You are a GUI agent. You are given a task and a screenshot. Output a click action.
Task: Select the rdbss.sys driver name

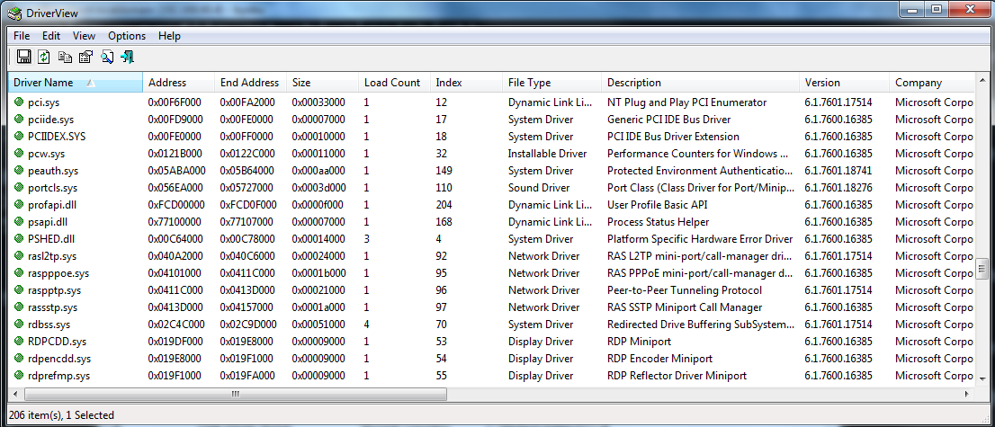pyautogui.click(x=49, y=325)
